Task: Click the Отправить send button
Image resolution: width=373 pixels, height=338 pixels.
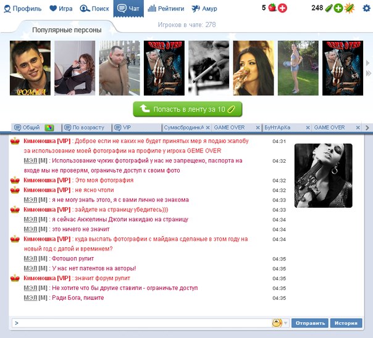Action: click(x=309, y=323)
